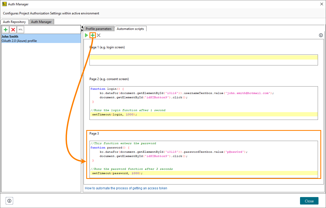Viewport: 326px width, 208px height.
Task: Remove the current automation page
Action: (x=98, y=35)
